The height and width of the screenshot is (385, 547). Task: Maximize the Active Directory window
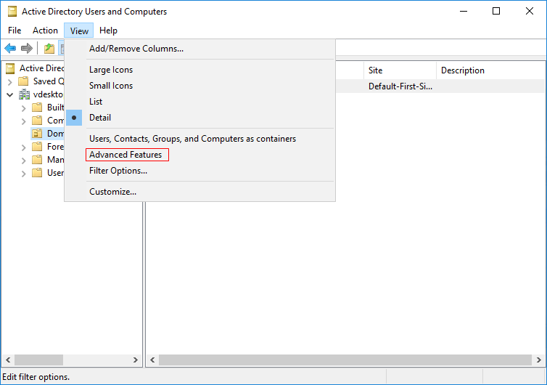tap(496, 12)
